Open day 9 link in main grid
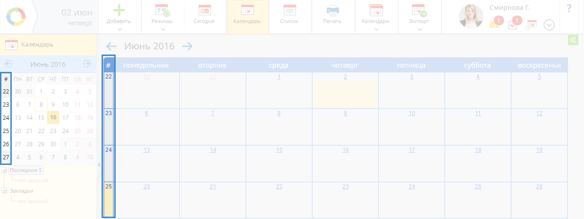584x219 pixels. [x=345, y=113]
